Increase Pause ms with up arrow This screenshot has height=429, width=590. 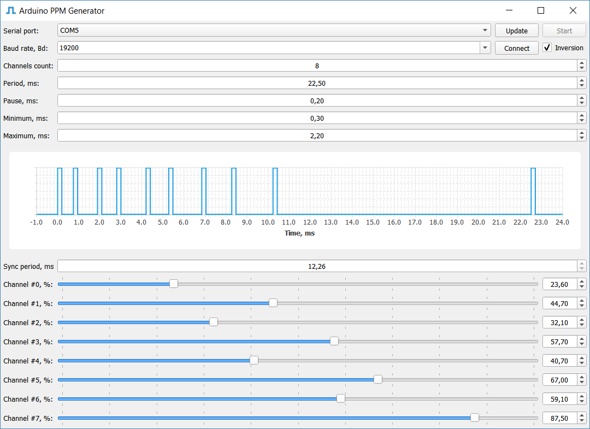click(582, 98)
